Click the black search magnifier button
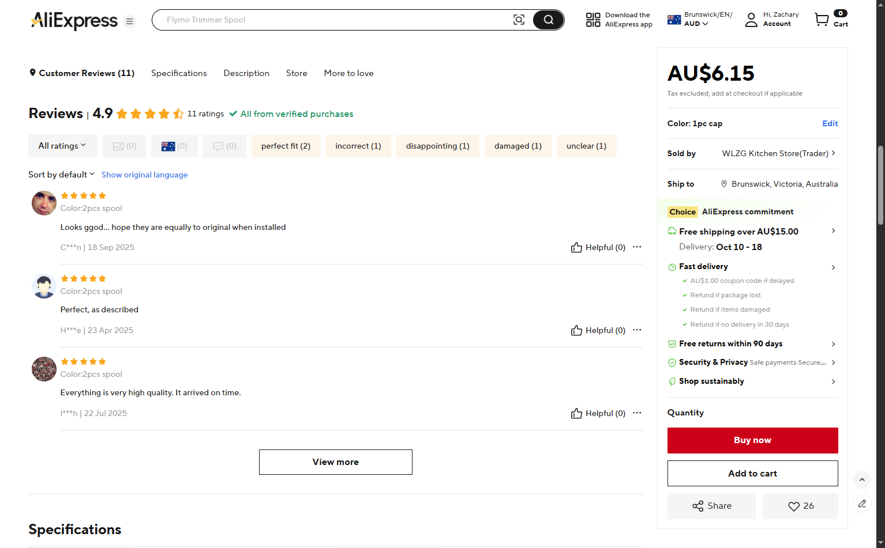 [x=548, y=20]
